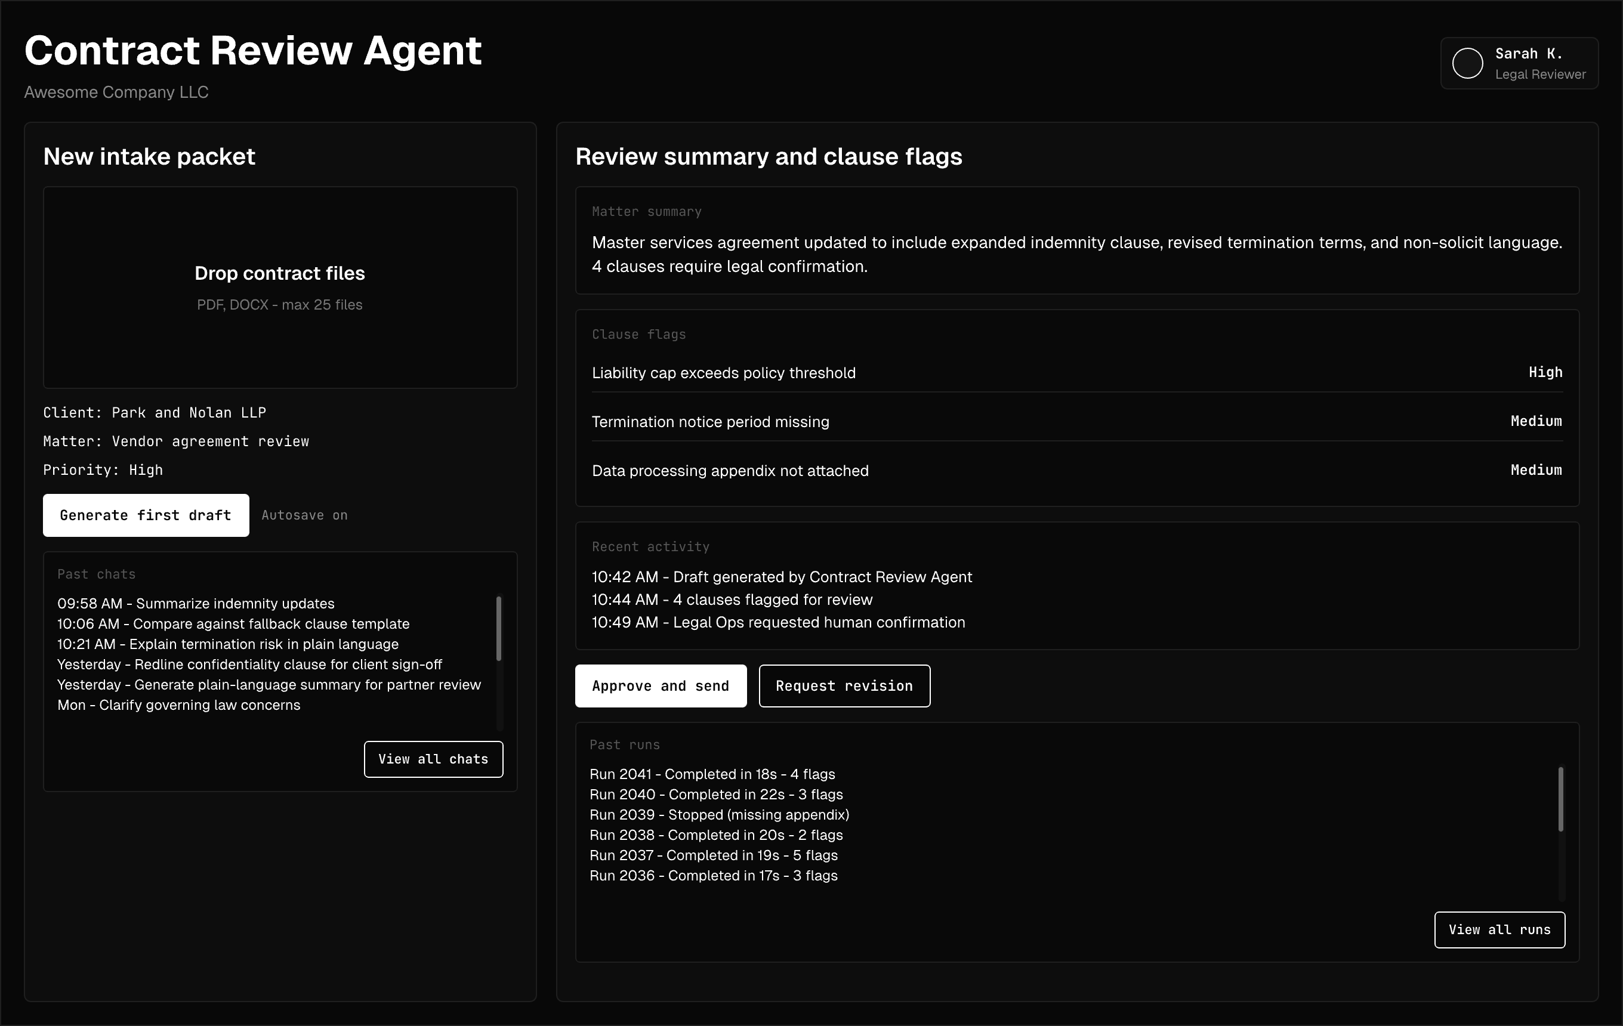Open View all chats
The width and height of the screenshot is (1623, 1026).
click(x=433, y=759)
